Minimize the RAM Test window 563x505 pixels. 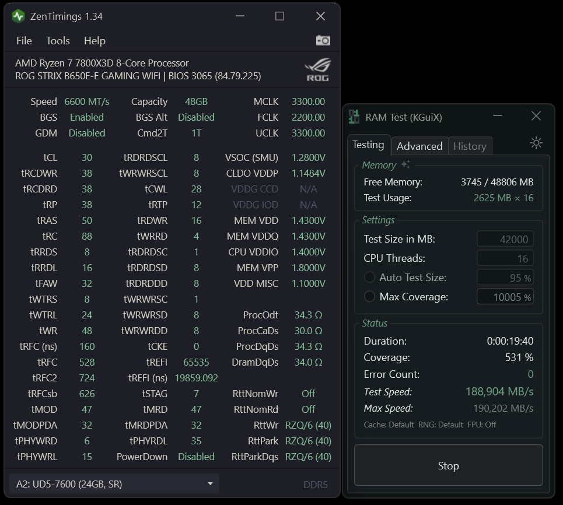[498, 115]
